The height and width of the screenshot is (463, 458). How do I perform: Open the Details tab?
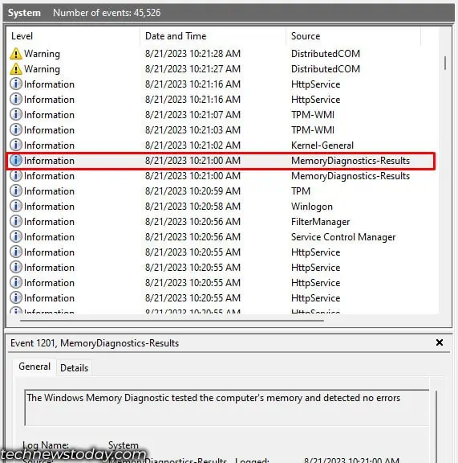pos(75,368)
